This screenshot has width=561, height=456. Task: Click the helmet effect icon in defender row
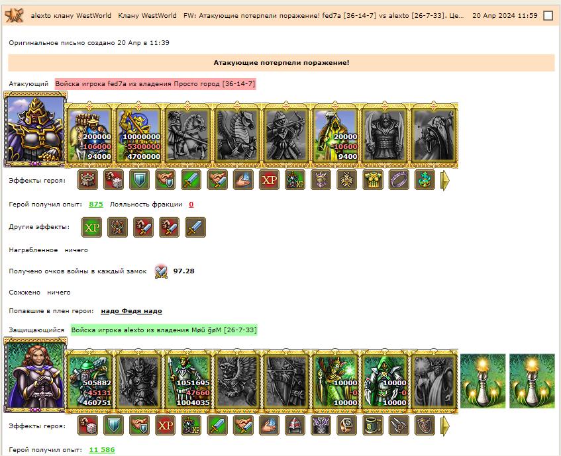(x=295, y=426)
